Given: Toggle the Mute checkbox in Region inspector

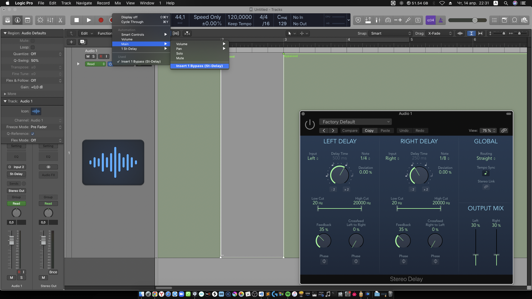Looking at the screenshot, I should 33,41.
